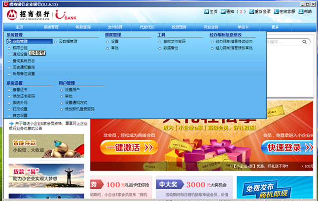Click the China Merchants Bank logo
The height and width of the screenshot is (201, 318).
click(28, 15)
